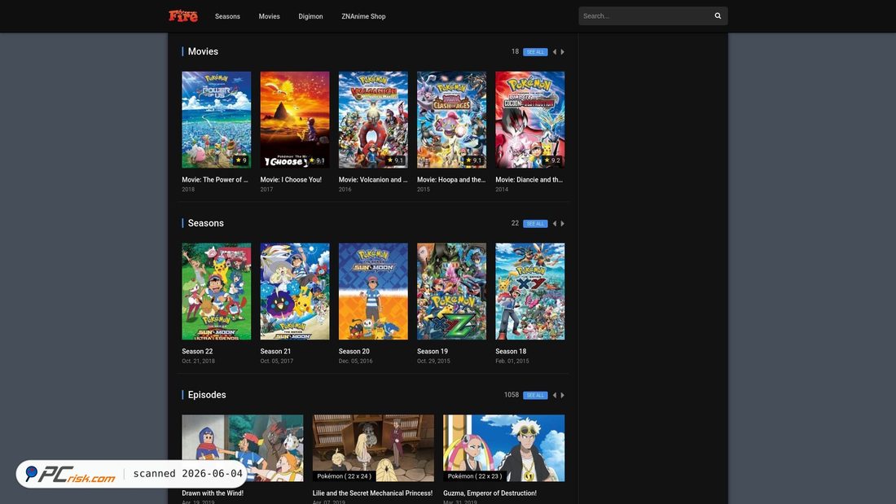
Task: Open The Power of Us movie poster
Action: (216, 120)
